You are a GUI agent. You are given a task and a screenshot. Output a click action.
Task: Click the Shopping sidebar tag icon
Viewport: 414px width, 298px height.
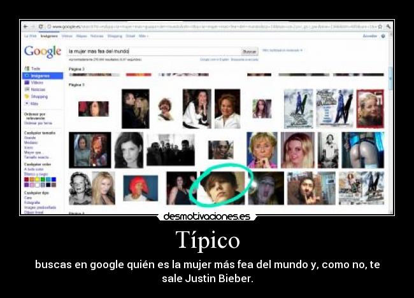27,97
